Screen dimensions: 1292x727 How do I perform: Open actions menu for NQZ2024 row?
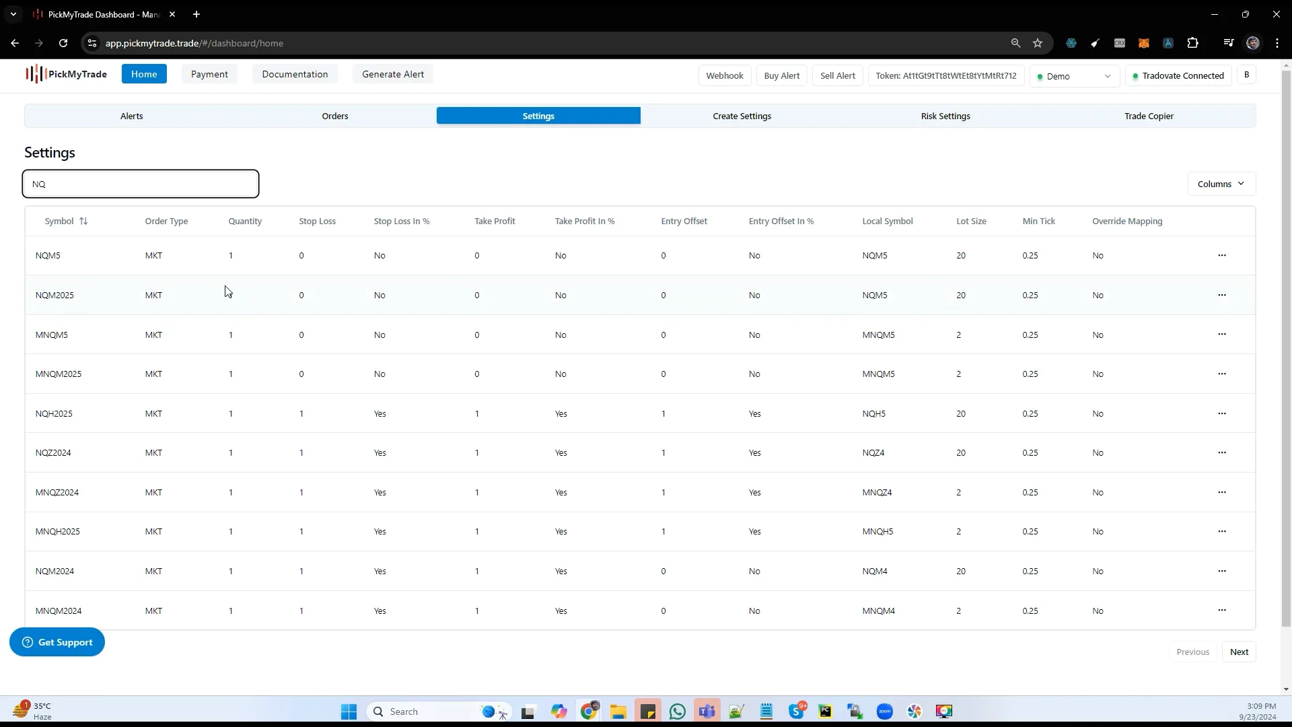point(1222,452)
